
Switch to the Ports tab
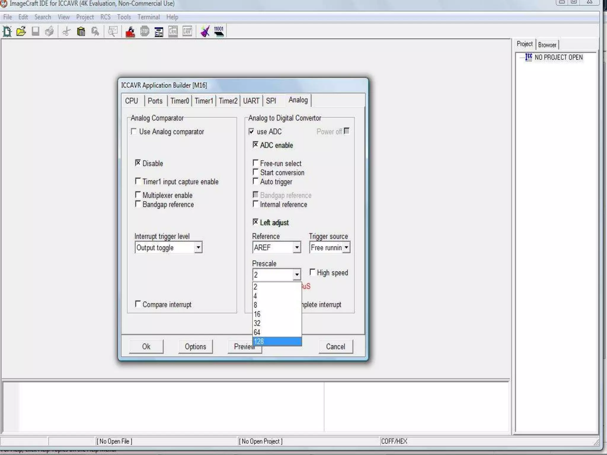click(155, 101)
